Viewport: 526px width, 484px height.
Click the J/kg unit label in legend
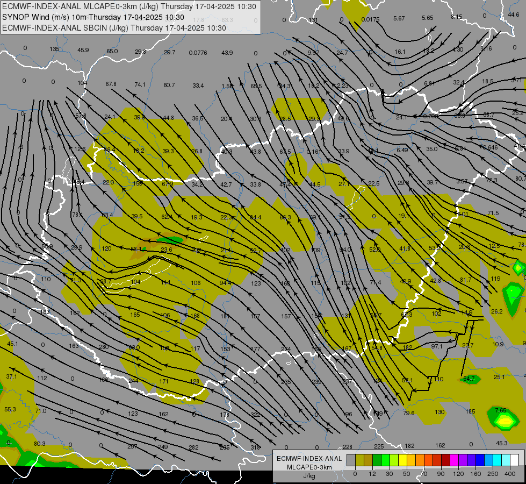pyautogui.click(x=309, y=476)
